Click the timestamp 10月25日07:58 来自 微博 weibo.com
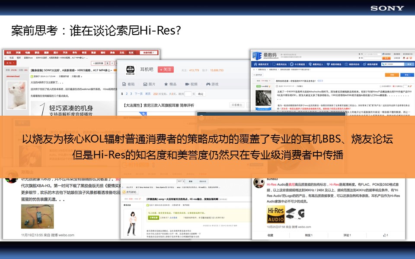The width and height of the screenshot is (415, 259). 289,227
